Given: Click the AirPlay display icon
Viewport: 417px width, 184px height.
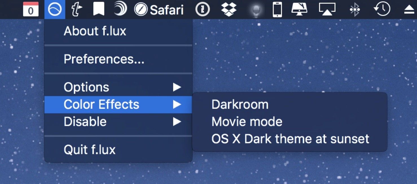Looking at the screenshot, I should 327,10.
